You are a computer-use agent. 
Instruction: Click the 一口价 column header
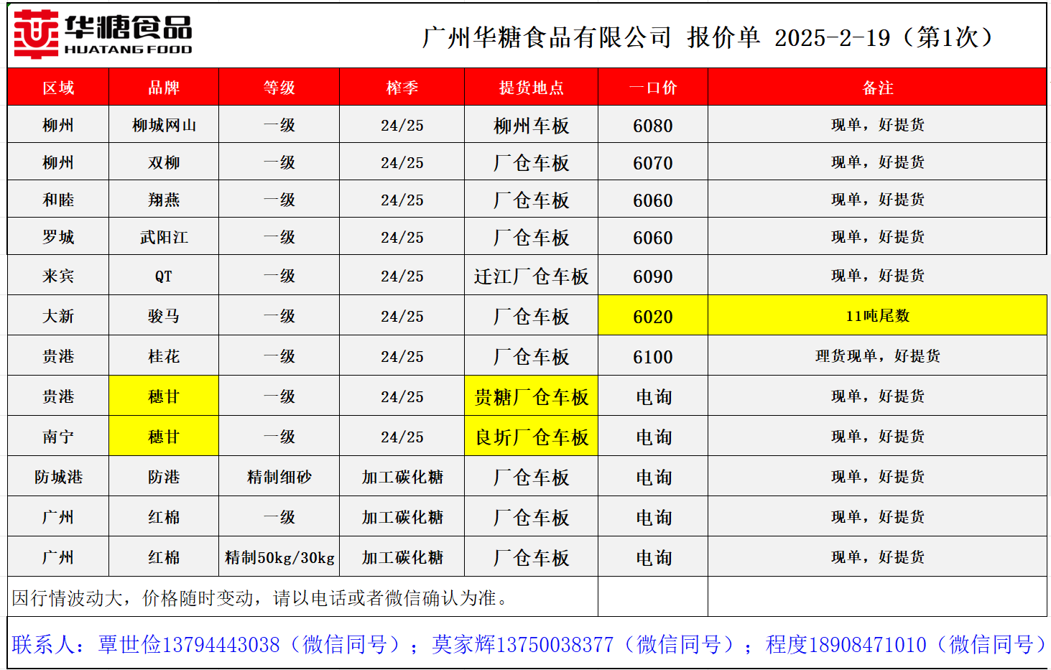[x=652, y=88]
